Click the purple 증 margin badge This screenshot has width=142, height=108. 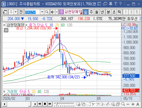62,12
